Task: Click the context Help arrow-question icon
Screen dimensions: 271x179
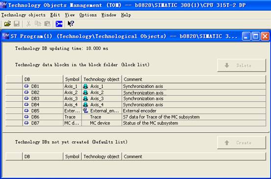Action: [x=71, y=24]
